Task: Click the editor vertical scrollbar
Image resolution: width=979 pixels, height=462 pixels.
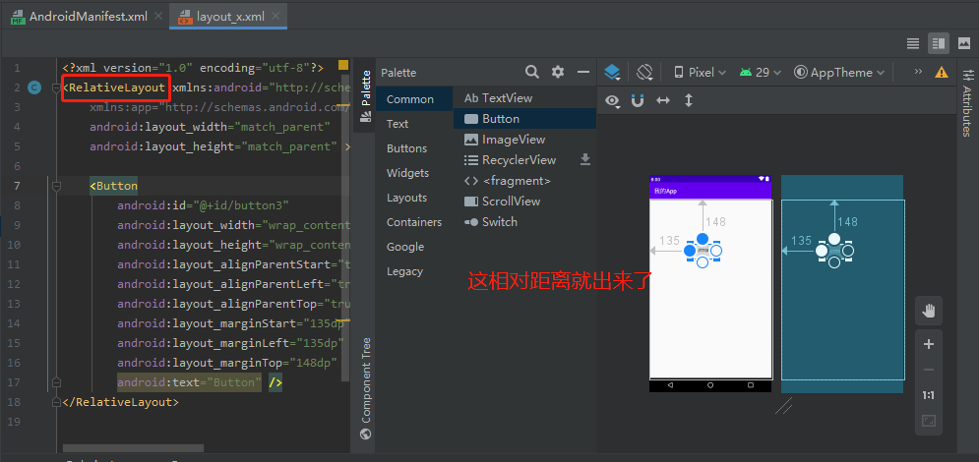Action: pos(345,228)
